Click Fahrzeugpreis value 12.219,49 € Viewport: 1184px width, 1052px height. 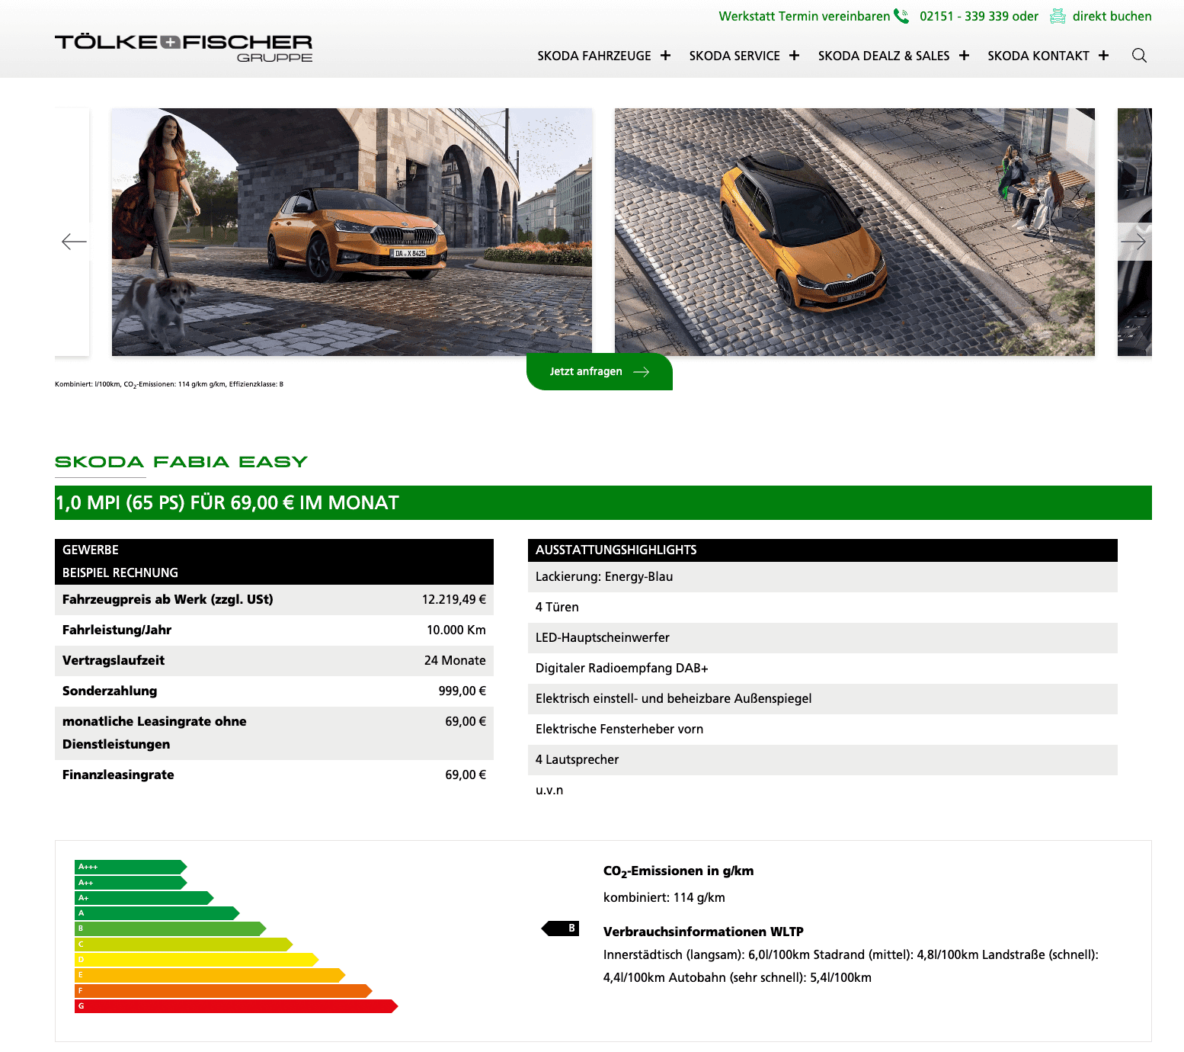coord(454,599)
